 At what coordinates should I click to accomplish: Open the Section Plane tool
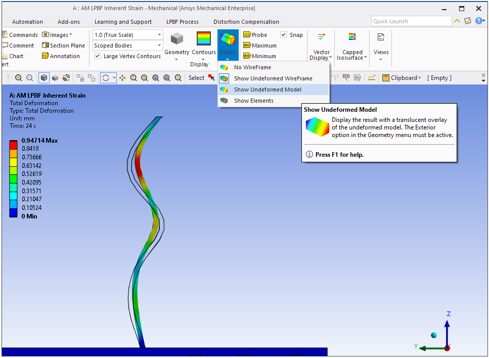(x=63, y=46)
